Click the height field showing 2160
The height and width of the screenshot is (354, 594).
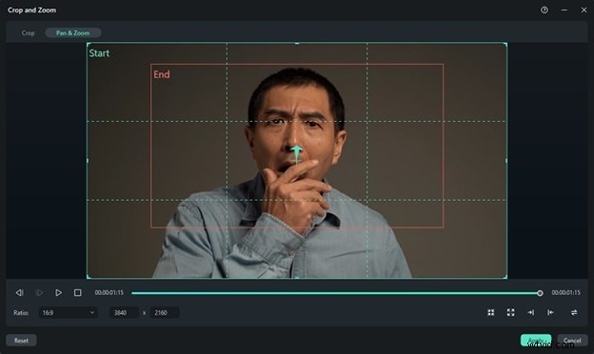tap(165, 313)
